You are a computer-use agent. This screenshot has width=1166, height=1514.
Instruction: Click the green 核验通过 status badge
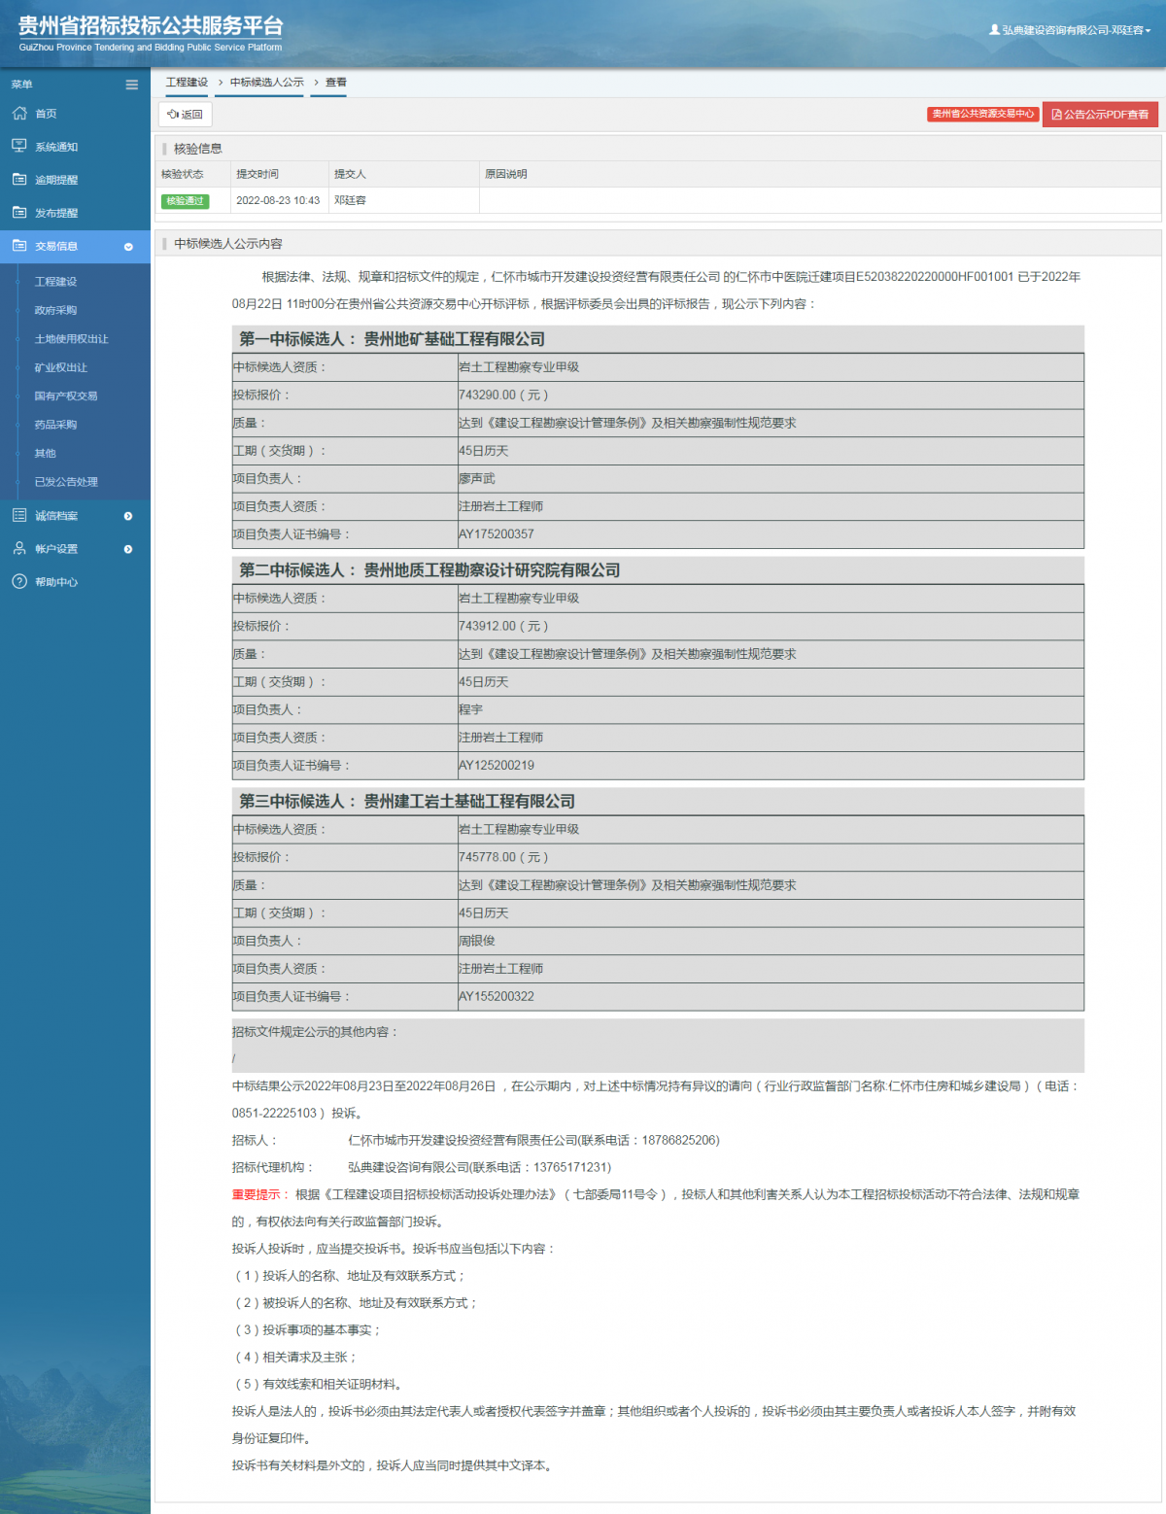(185, 201)
